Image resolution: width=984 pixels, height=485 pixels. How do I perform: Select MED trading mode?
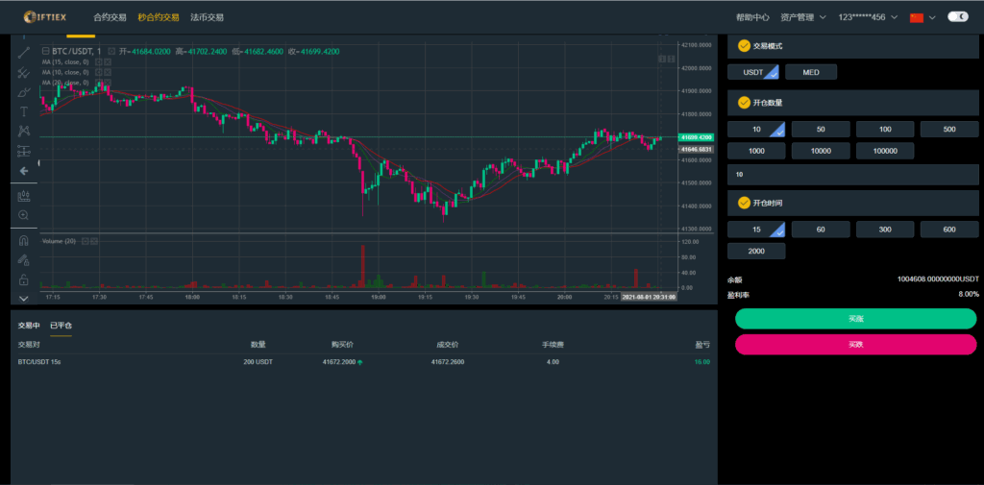click(x=811, y=72)
